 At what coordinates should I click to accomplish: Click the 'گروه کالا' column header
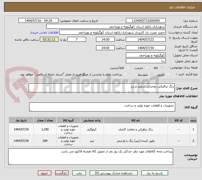68,120
